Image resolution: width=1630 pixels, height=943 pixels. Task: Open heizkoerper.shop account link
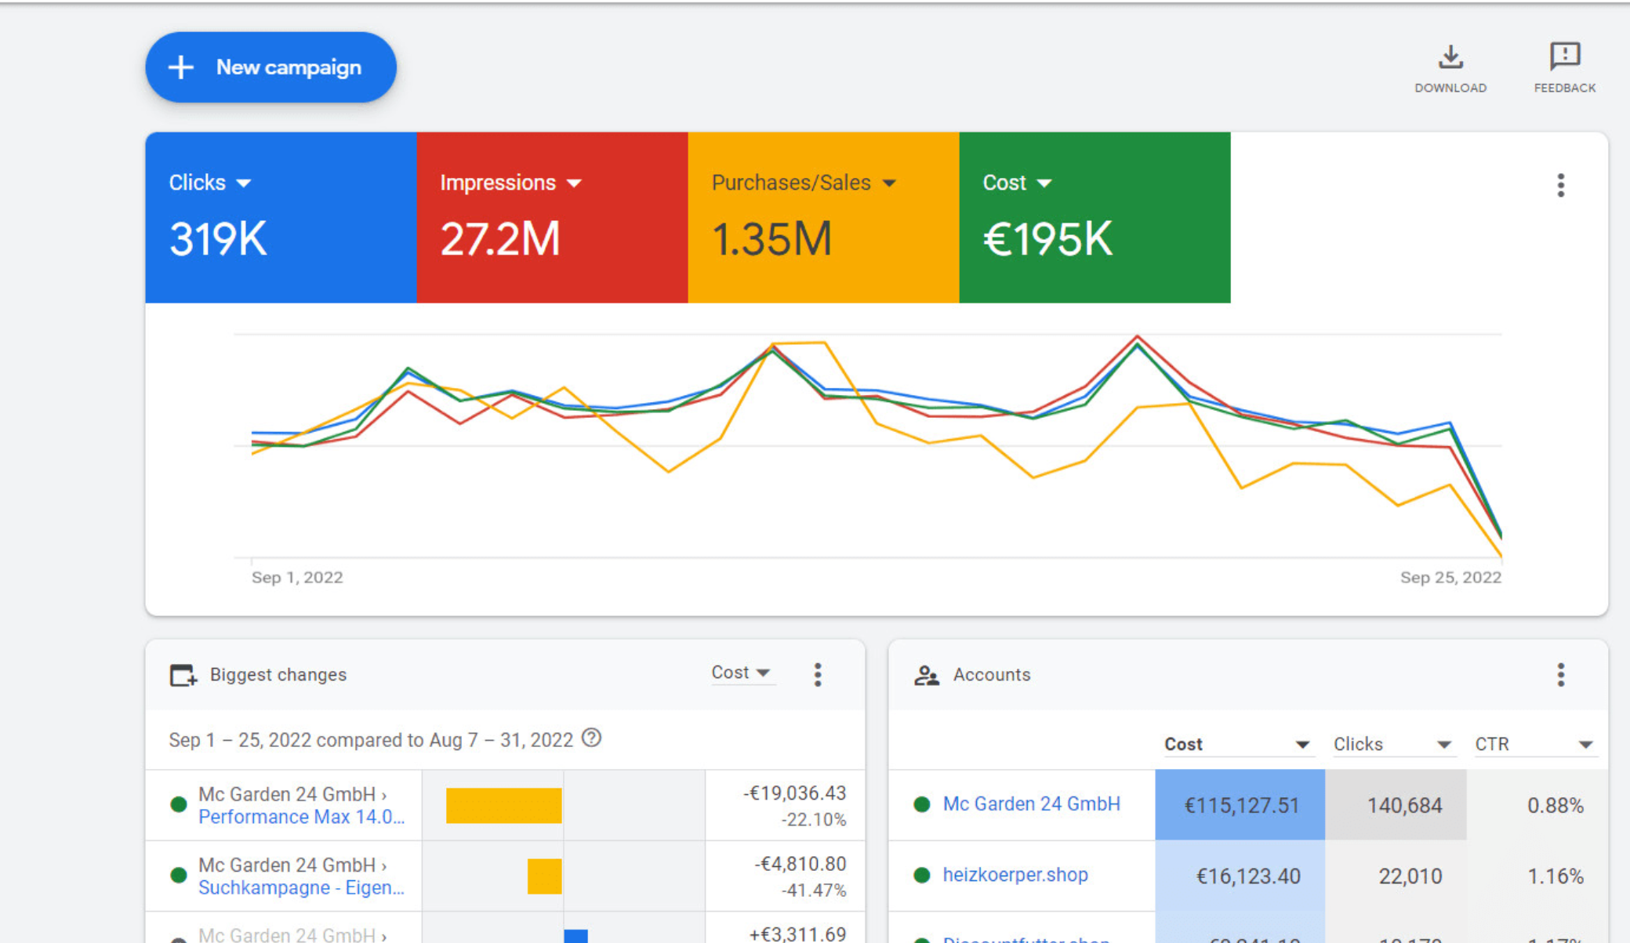click(x=1015, y=875)
